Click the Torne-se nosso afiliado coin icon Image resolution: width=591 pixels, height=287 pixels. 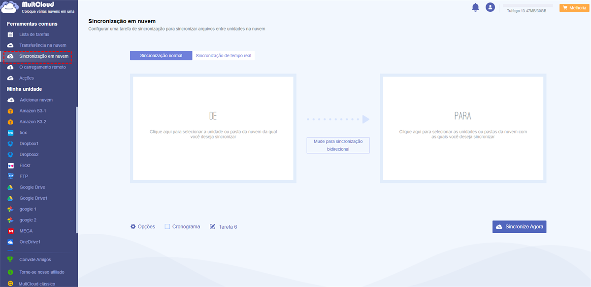point(10,272)
